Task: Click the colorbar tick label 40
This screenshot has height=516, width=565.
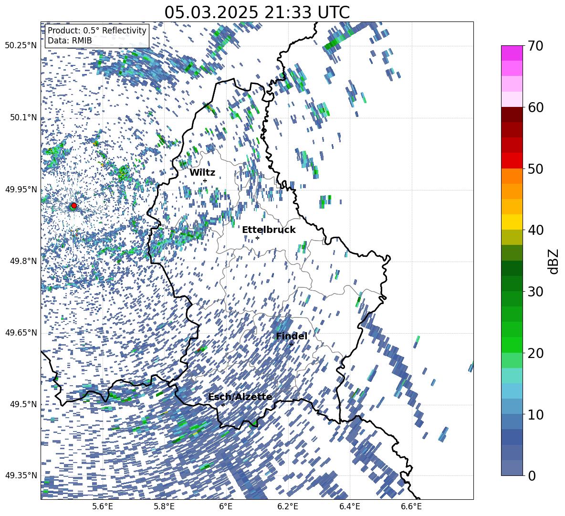Action: pyautogui.click(x=535, y=230)
